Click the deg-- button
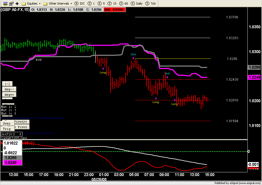 click(x=9, y=89)
